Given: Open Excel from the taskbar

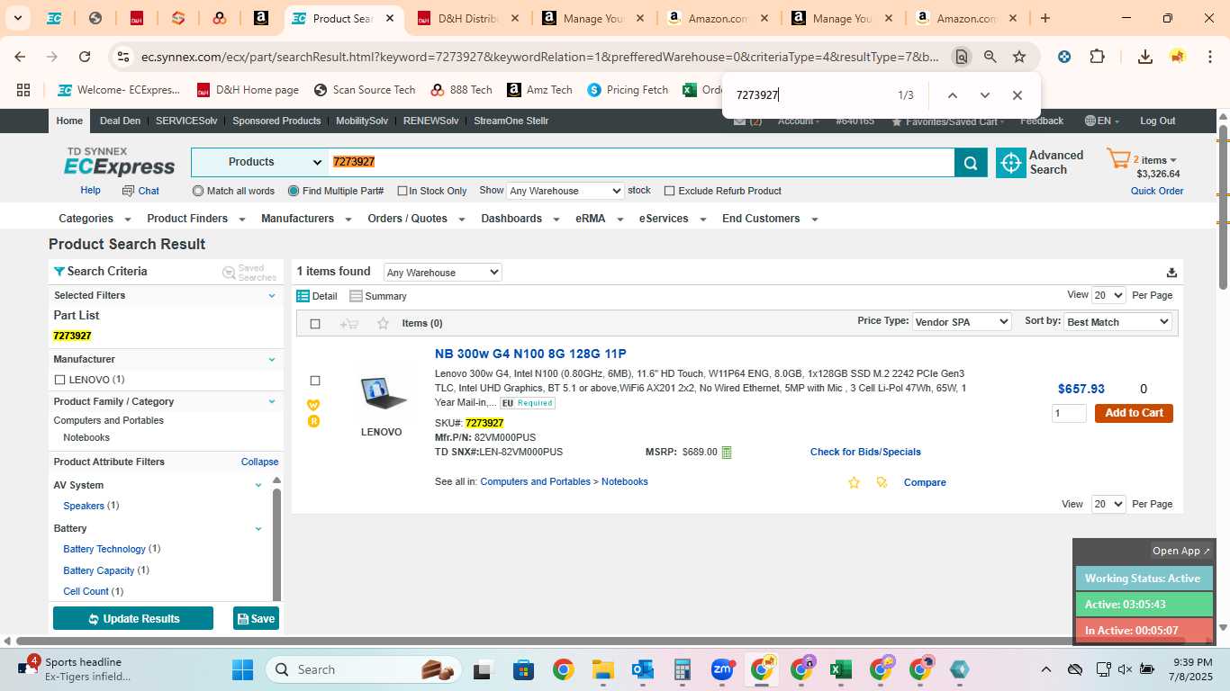Looking at the screenshot, I should click(x=841, y=669).
